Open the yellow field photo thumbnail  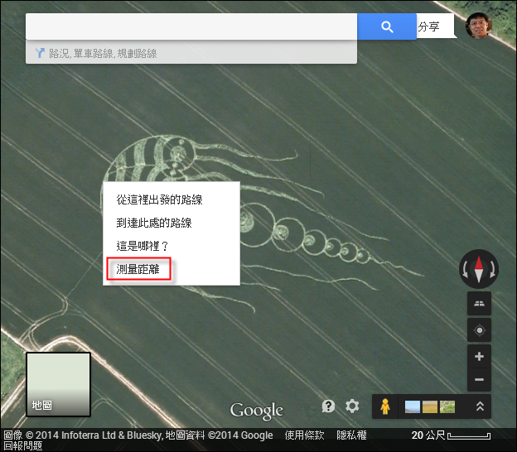[x=430, y=406]
